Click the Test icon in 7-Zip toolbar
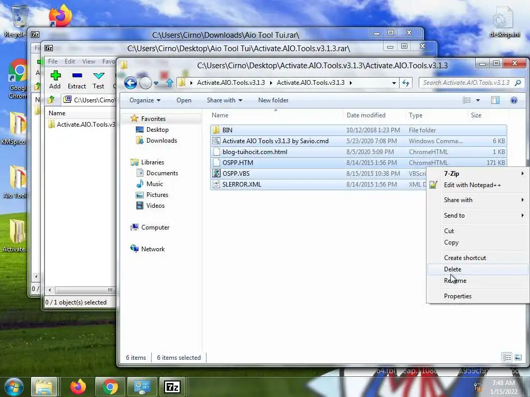The height and width of the screenshot is (397, 530). tap(98, 80)
